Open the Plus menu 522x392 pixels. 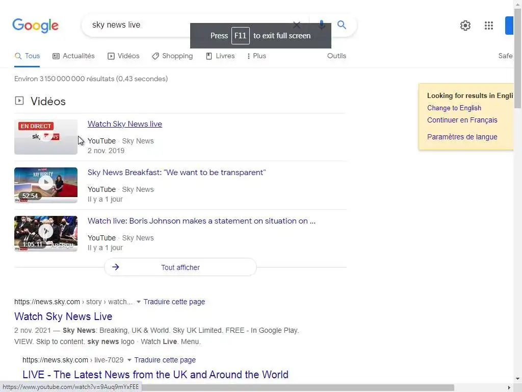(x=256, y=56)
